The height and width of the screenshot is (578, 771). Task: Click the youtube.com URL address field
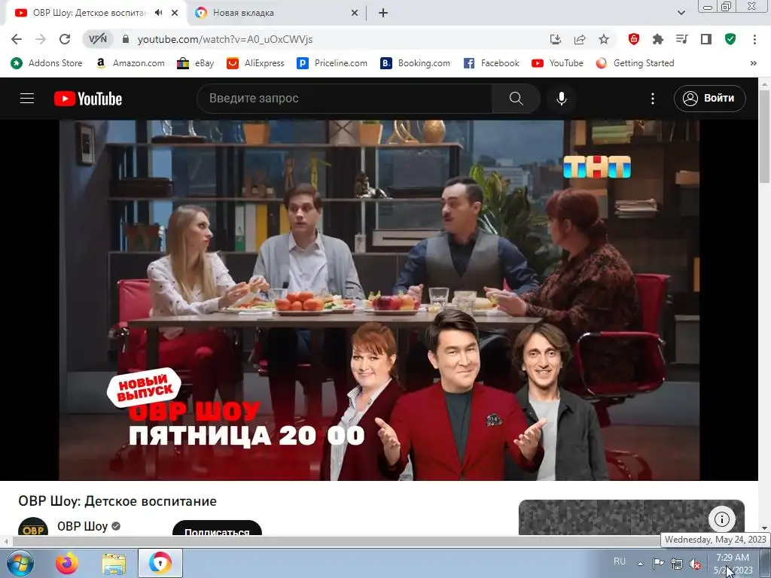tap(224, 39)
